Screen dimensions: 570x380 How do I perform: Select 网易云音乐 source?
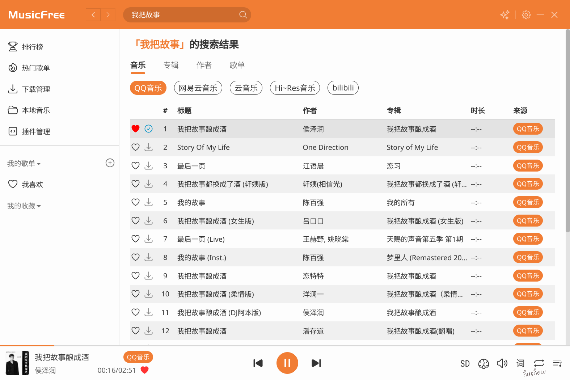coord(198,88)
